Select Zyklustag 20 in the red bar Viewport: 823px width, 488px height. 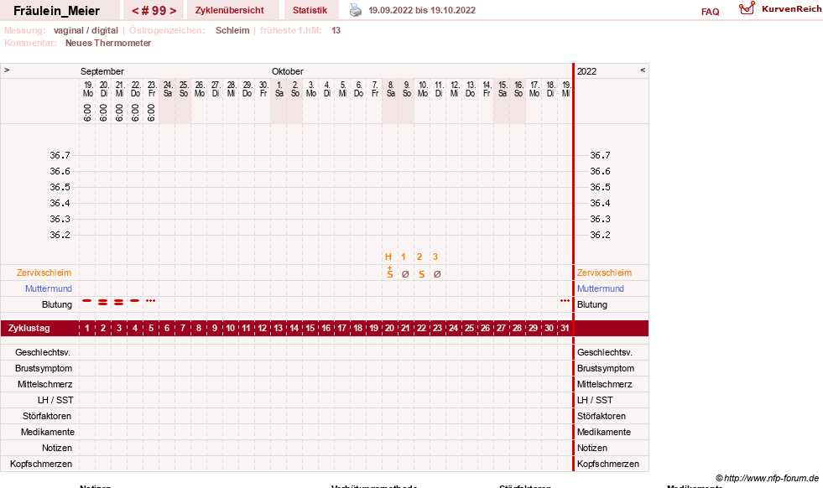tap(389, 328)
